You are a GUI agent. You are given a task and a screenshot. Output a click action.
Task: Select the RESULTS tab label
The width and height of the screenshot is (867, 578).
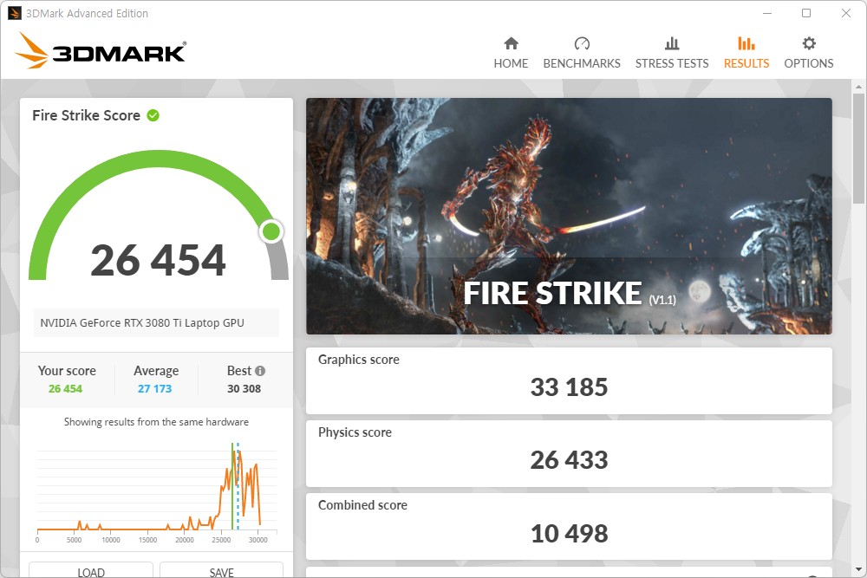click(x=746, y=63)
